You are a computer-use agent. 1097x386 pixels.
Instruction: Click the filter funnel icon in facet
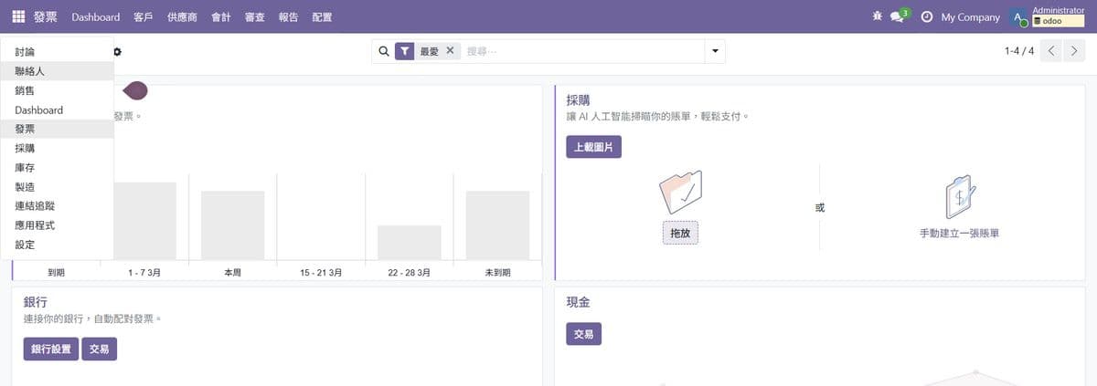pyautogui.click(x=405, y=51)
